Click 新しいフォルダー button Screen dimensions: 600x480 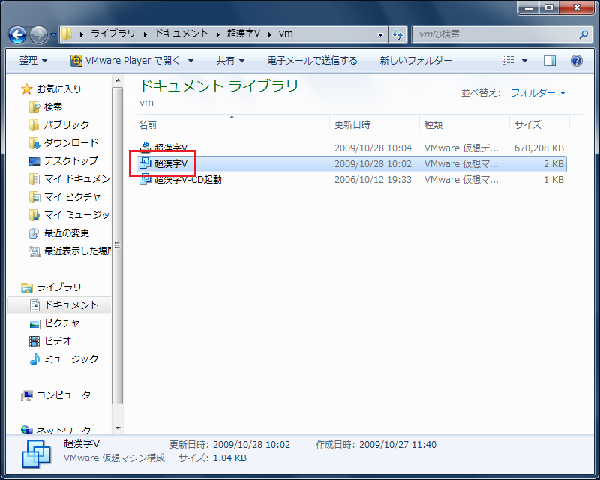[x=415, y=61]
